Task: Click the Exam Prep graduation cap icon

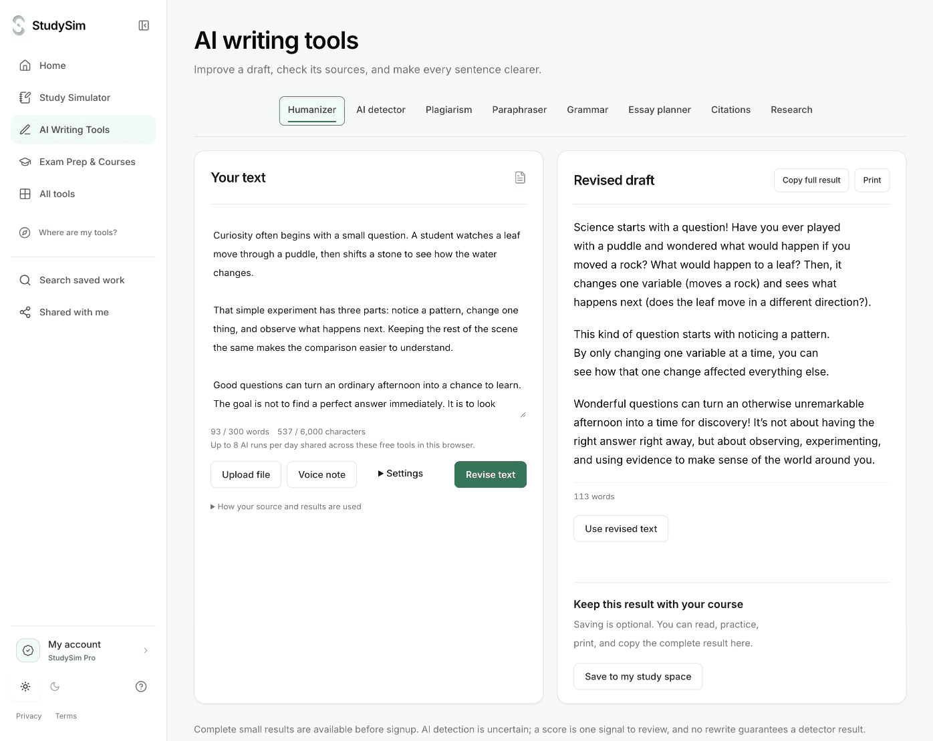Action: click(x=25, y=162)
